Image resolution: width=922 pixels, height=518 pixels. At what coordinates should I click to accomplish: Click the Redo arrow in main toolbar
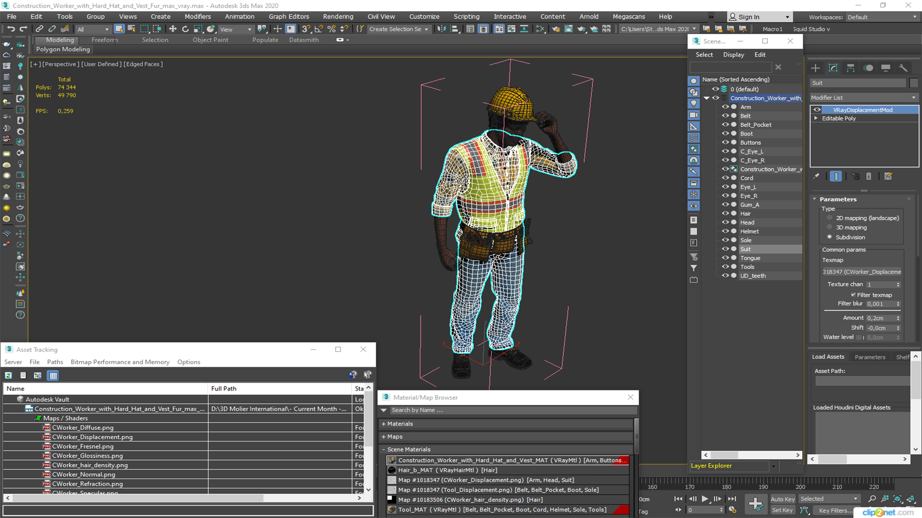[23, 29]
